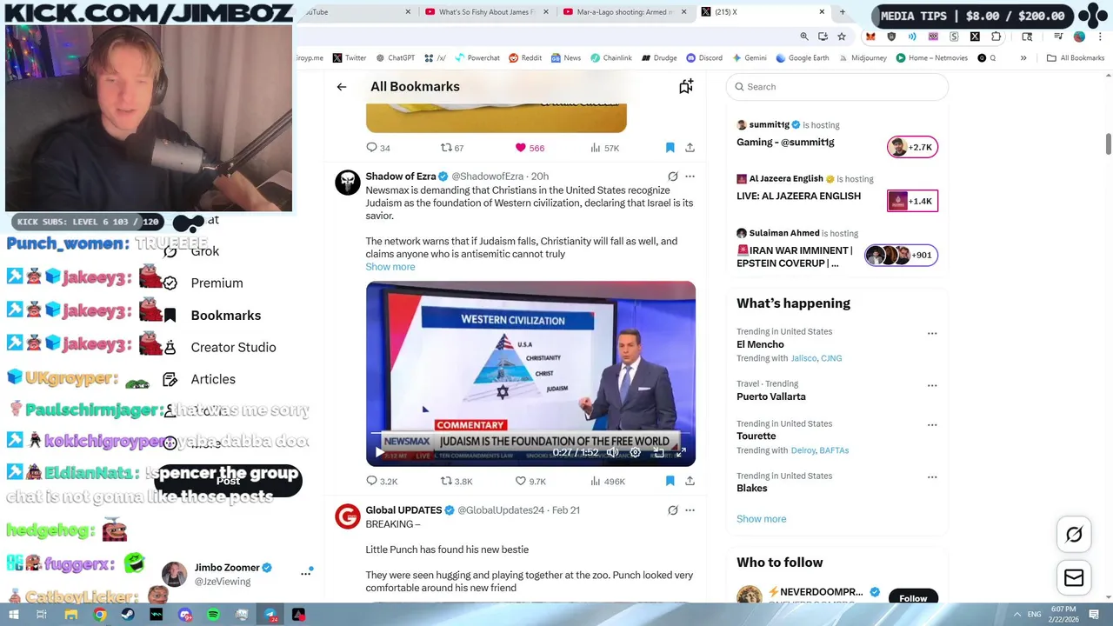Open the Grok floating button
The width and height of the screenshot is (1113, 626).
[x=1074, y=535]
